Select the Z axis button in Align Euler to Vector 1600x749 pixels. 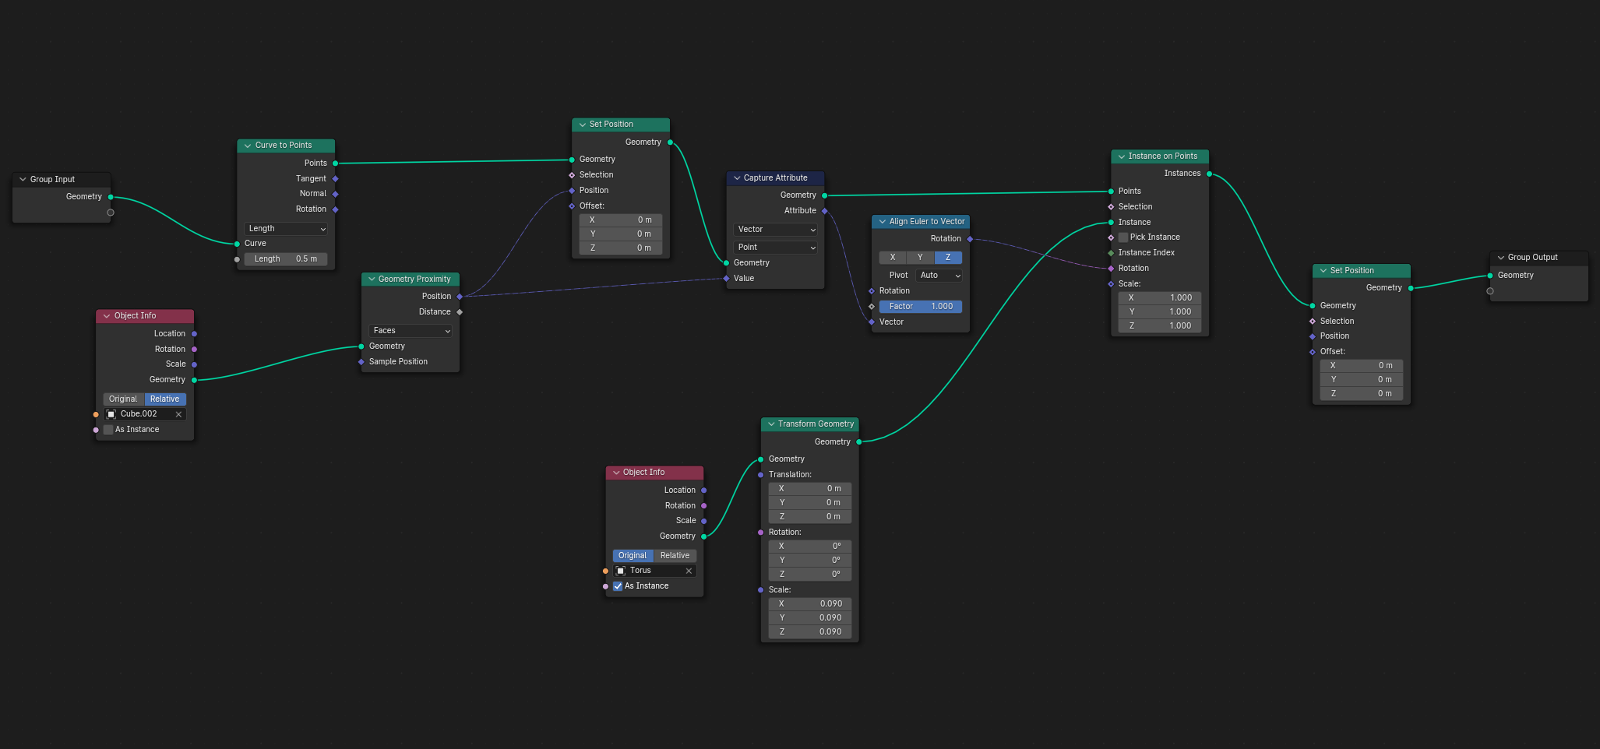click(948, 258)
